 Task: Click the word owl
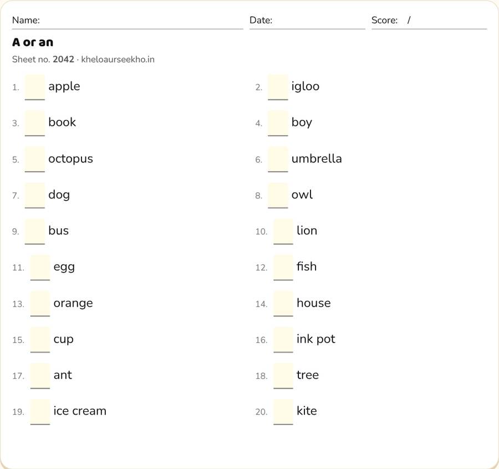click(302, 195)
